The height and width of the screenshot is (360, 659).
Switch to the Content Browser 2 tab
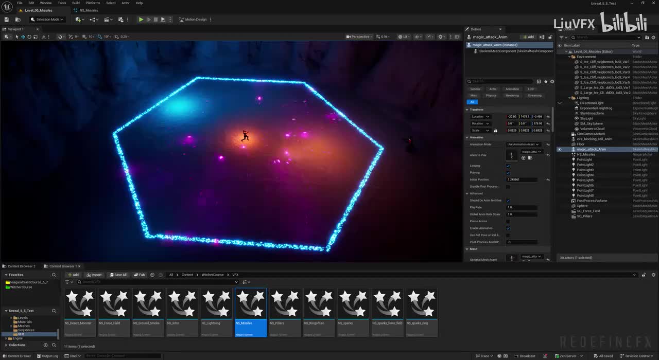point(22,266)
